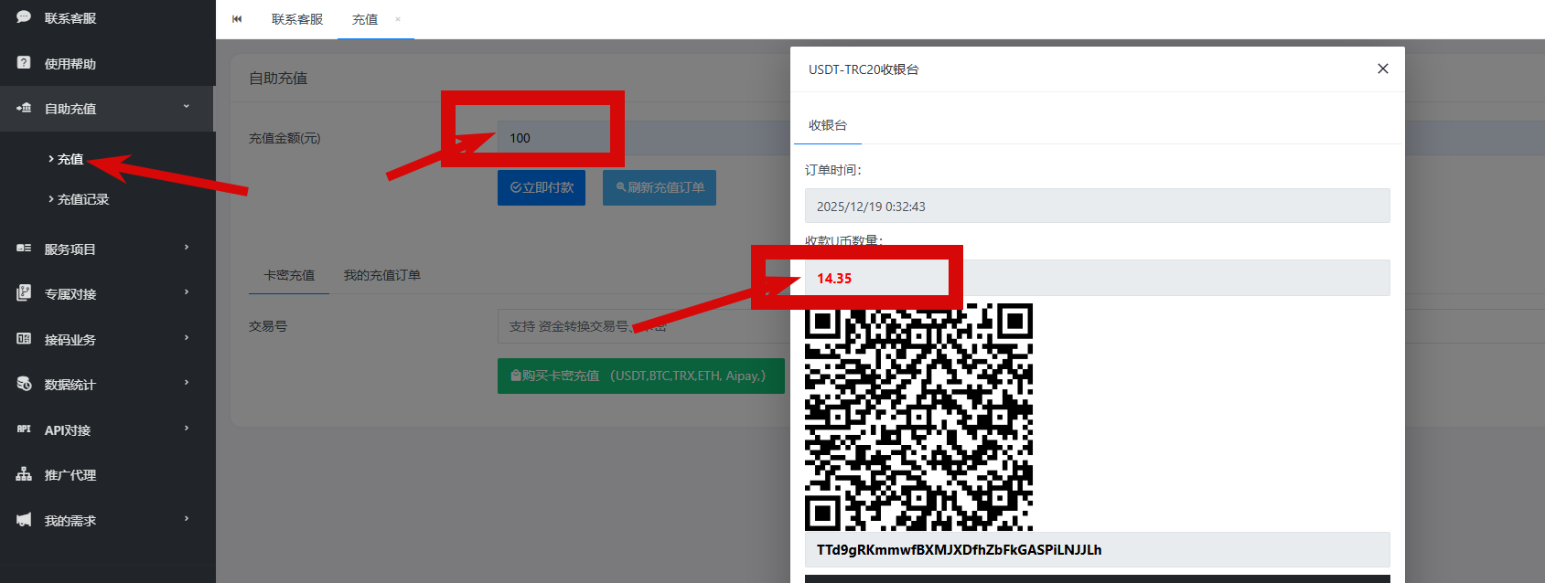Click the 专属对接 sidebar icon
1545x583 pixels.
click(24, 293)
